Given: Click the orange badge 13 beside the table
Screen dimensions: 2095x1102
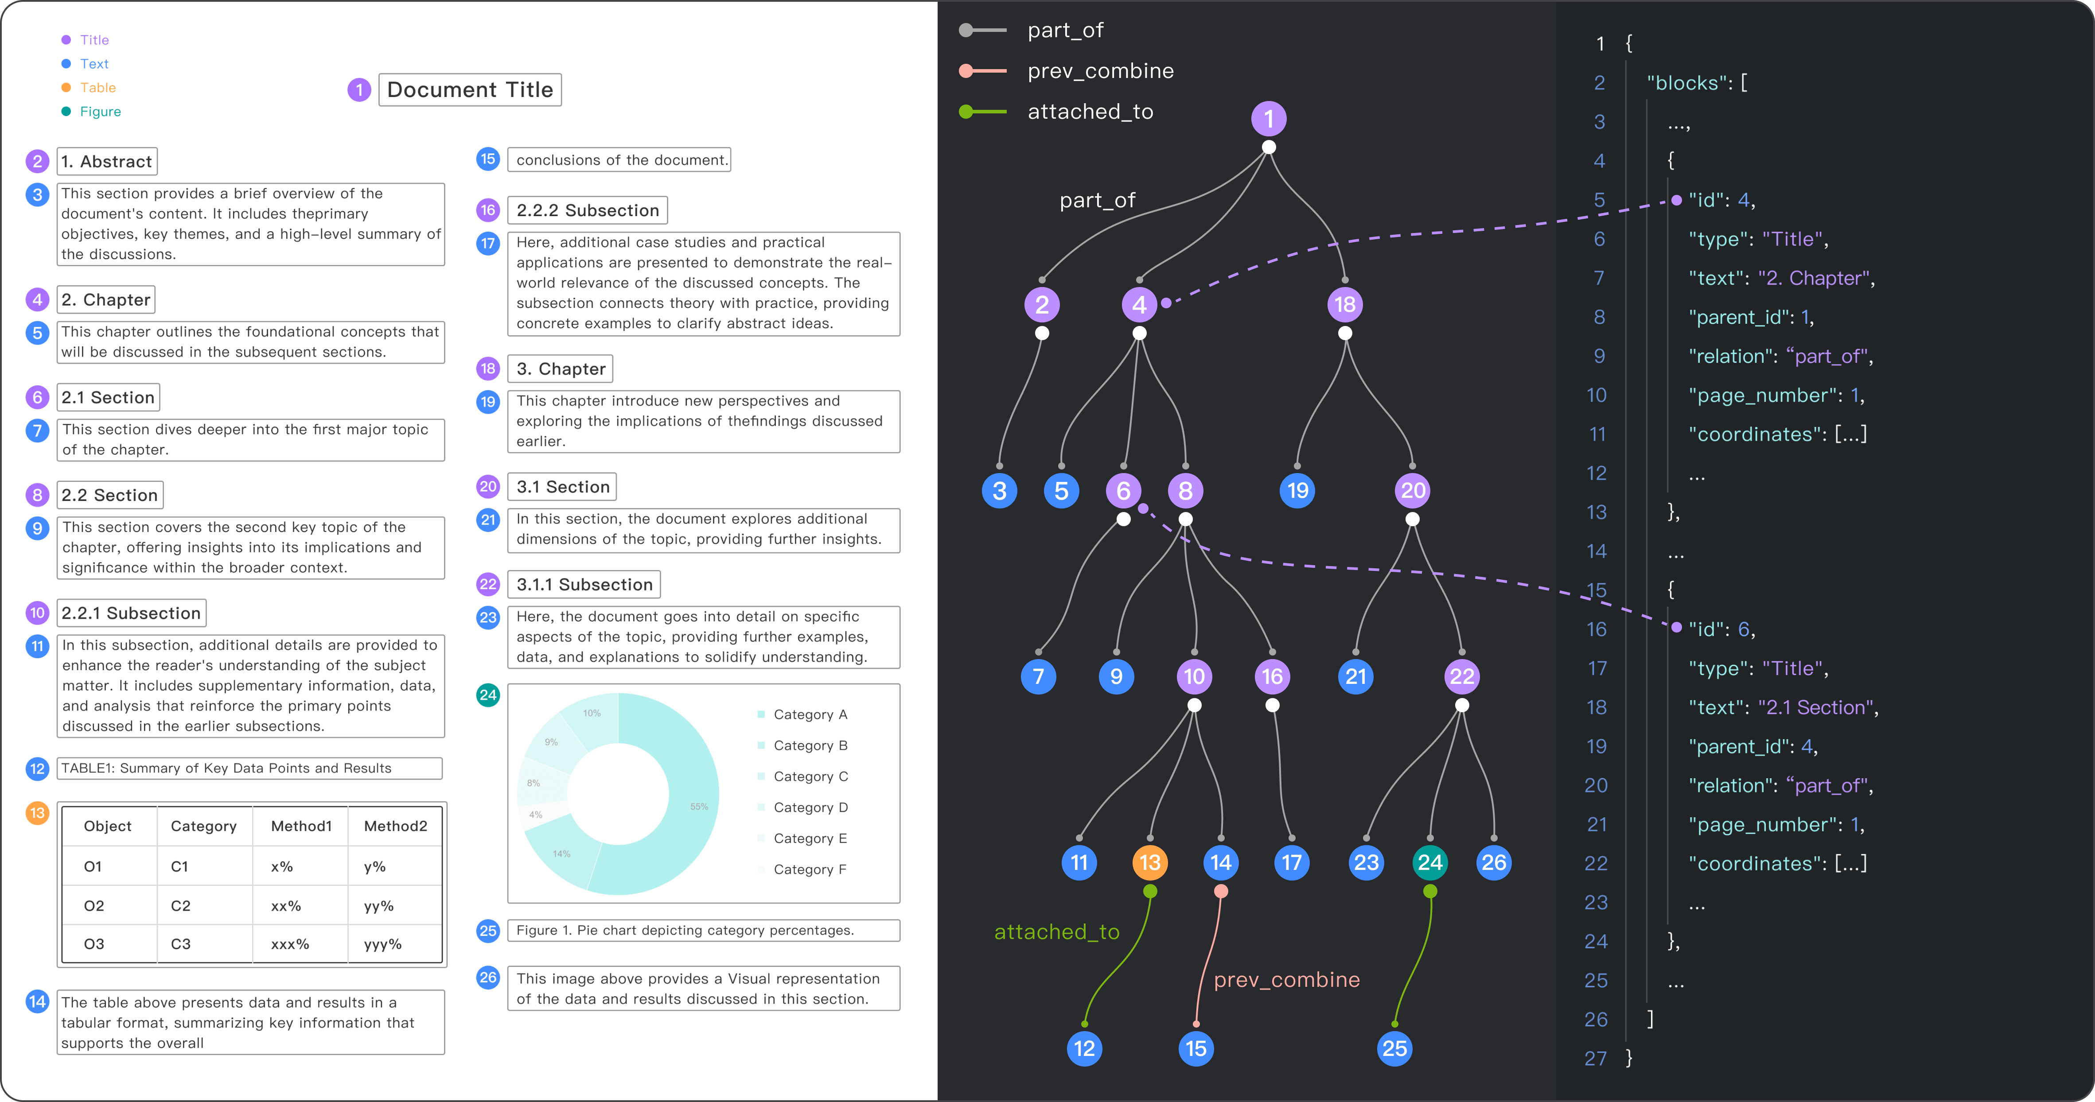Looking at the screenshot, I should coord(37,813).
